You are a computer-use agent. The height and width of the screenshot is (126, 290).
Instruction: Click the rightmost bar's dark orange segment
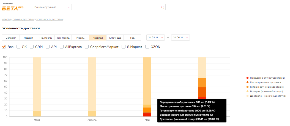[202, 92]
